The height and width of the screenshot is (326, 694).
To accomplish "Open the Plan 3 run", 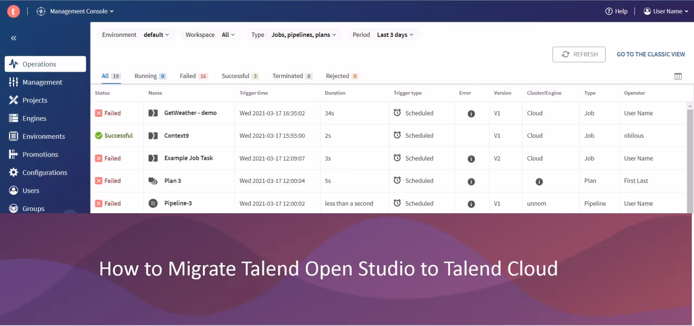I will pos(172,181).
